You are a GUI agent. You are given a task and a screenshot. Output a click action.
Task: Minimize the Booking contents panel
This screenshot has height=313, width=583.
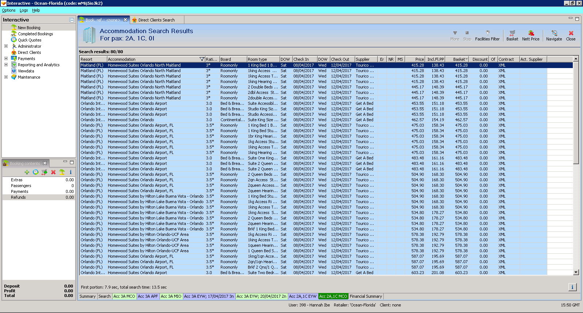pyautogui.click(x=65, y=162)
